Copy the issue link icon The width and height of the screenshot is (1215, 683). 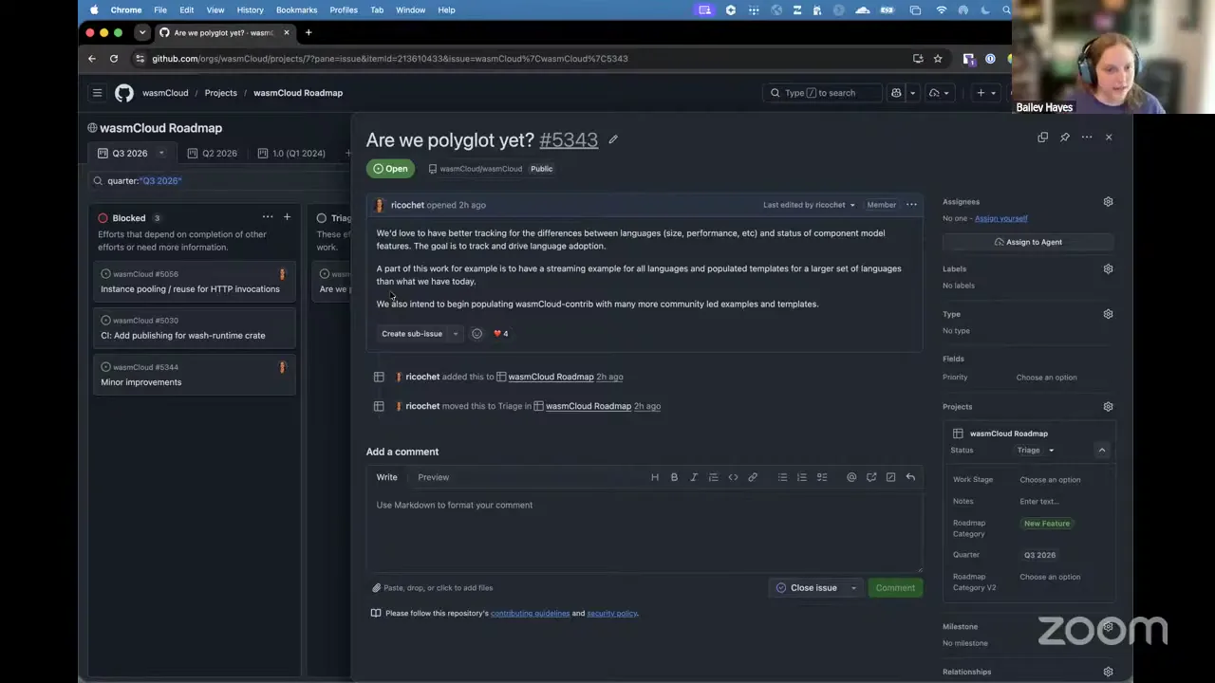(1042, 138)
